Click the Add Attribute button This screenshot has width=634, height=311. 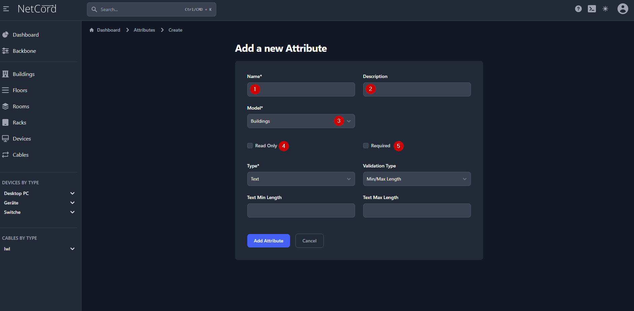coord(268,241)
